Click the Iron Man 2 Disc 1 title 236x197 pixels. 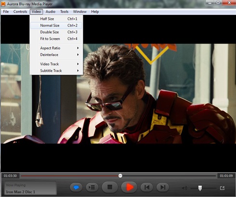21,192
